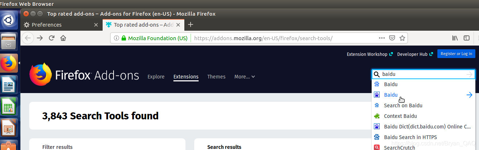
Task: Open the Extension Workshop link
Action: 370,54
